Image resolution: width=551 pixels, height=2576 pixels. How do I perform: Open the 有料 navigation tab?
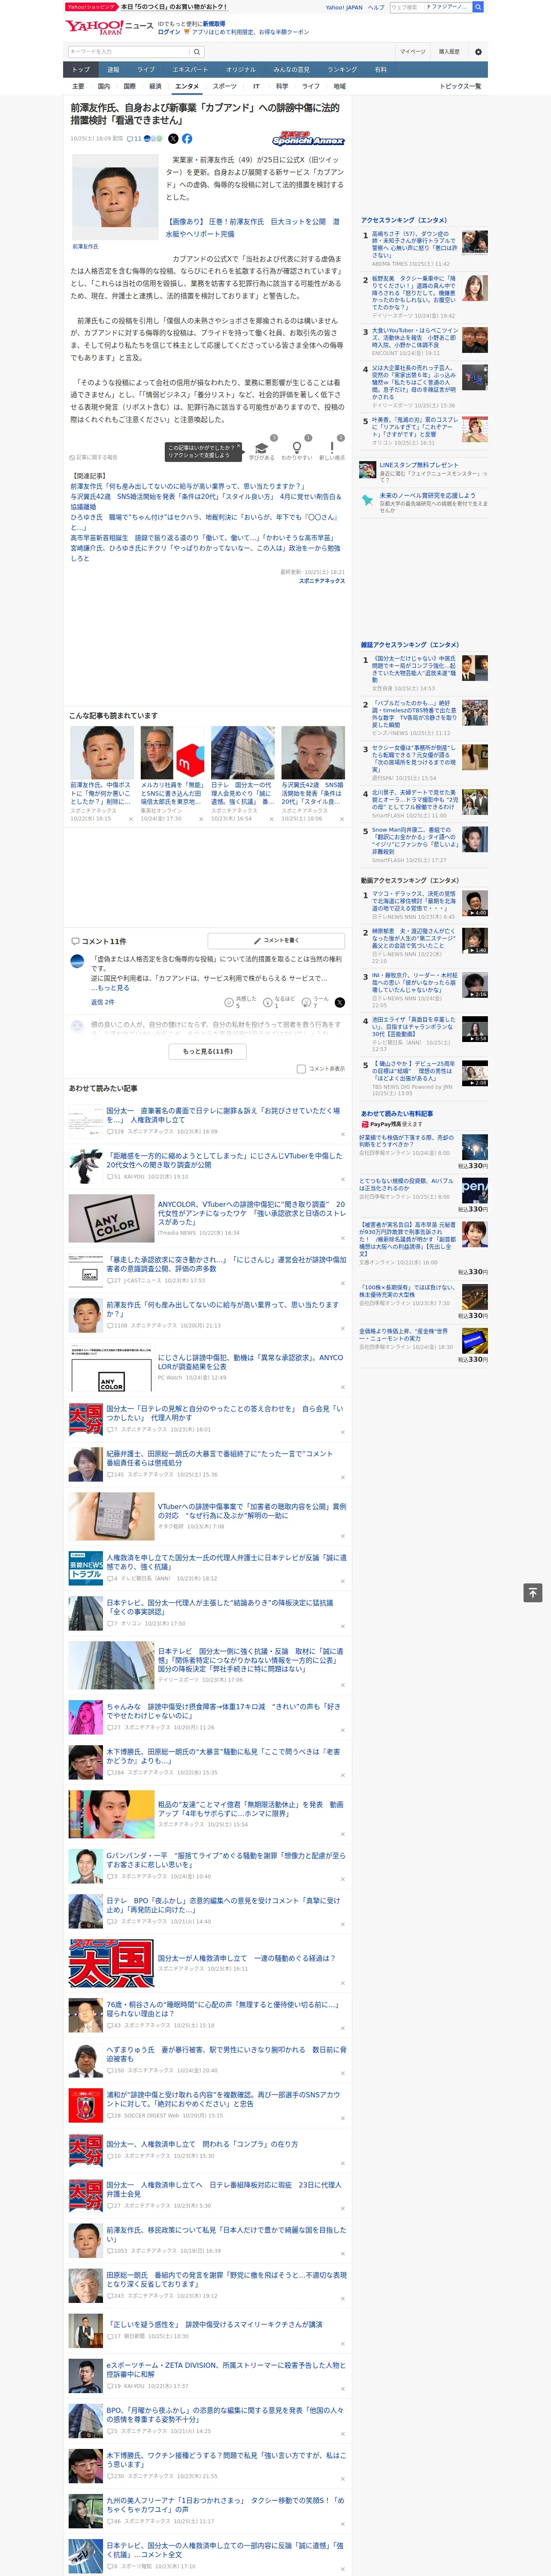(380, 69)
